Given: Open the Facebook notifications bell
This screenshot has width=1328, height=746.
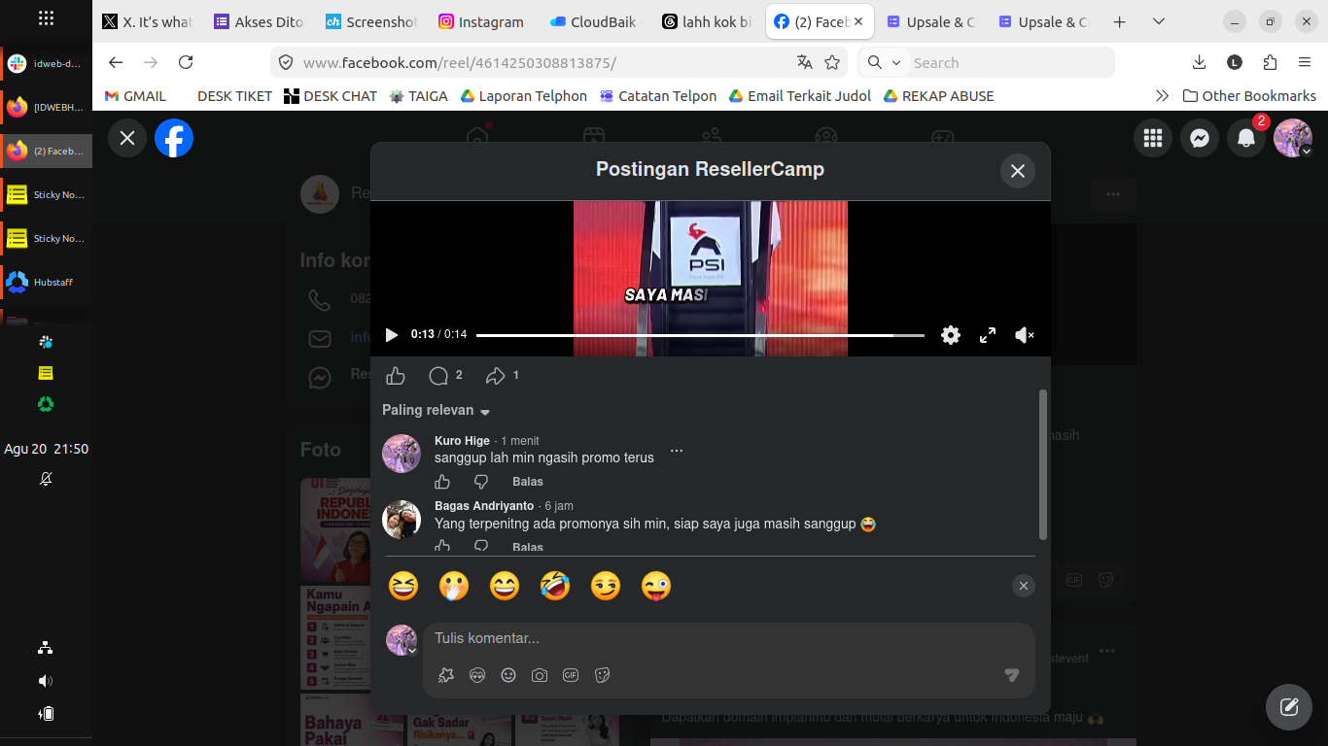Looking at the screenshot, I should (1246, 139).
